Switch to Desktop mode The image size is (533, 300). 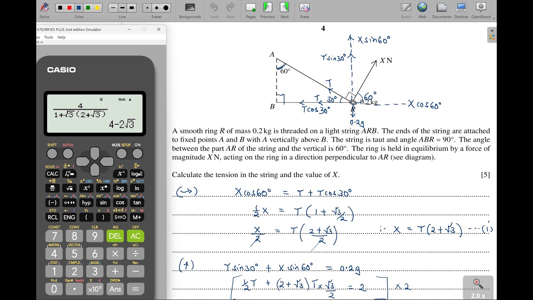click(461, 10)
